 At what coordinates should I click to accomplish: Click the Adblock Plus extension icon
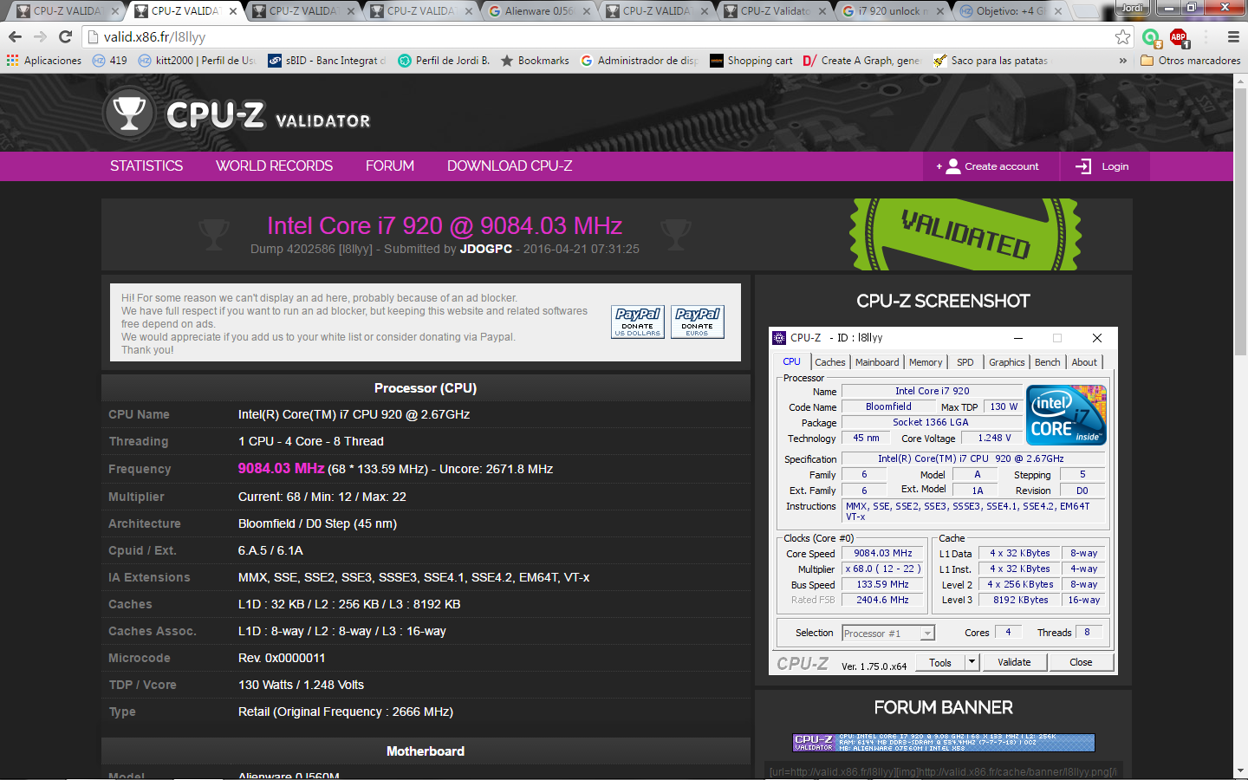click(x=1179, y=36)
